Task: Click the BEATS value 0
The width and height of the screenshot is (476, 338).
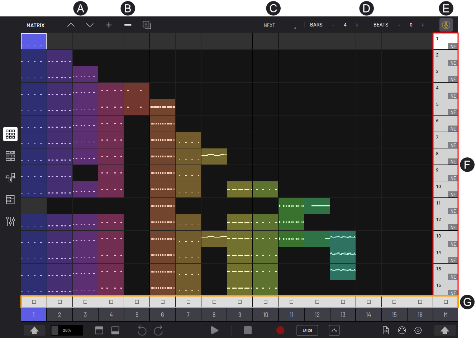Action: (x=411, y=25)
